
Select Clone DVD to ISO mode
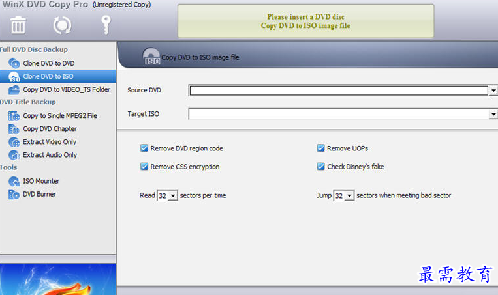pyautogui.click(x=58, y=76)
